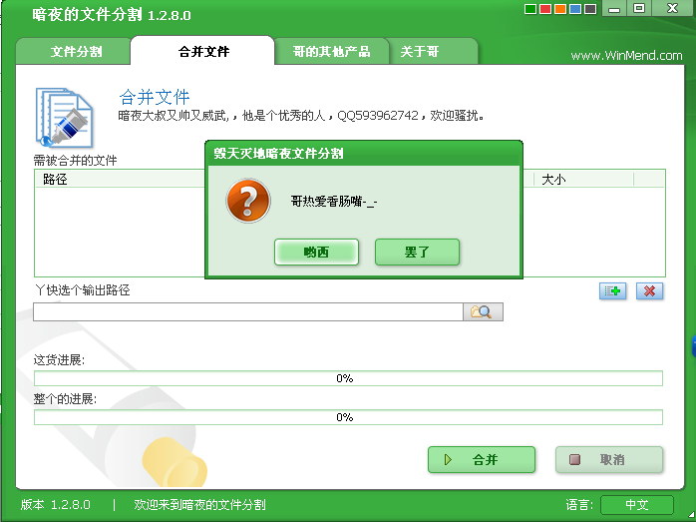The image size is (696, 522).
Task: Open the 中文 language selector
Action: 637,505
